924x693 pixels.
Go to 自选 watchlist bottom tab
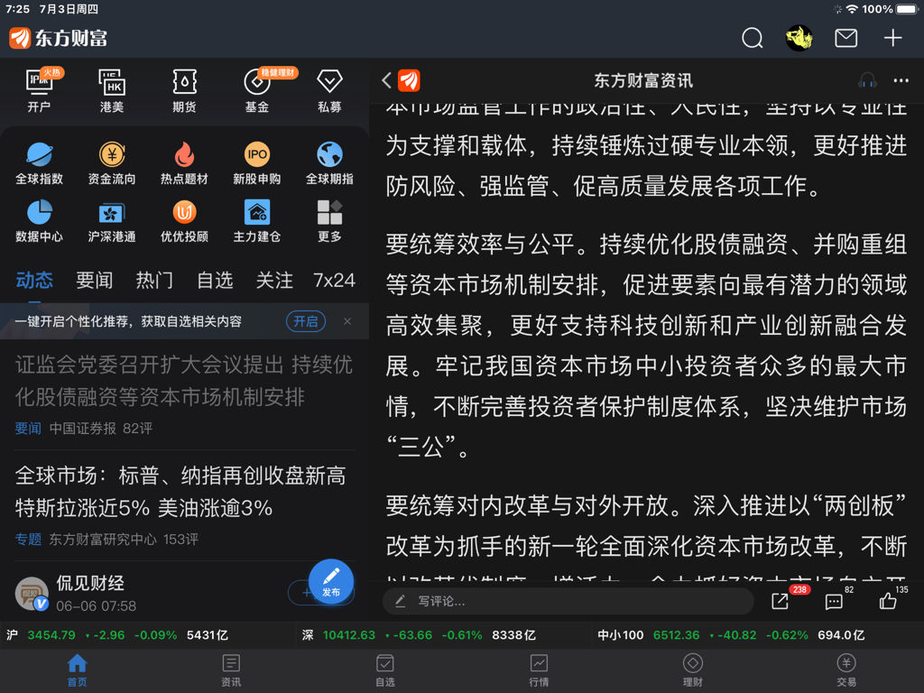pyautogui.click(x=384, y=670)
